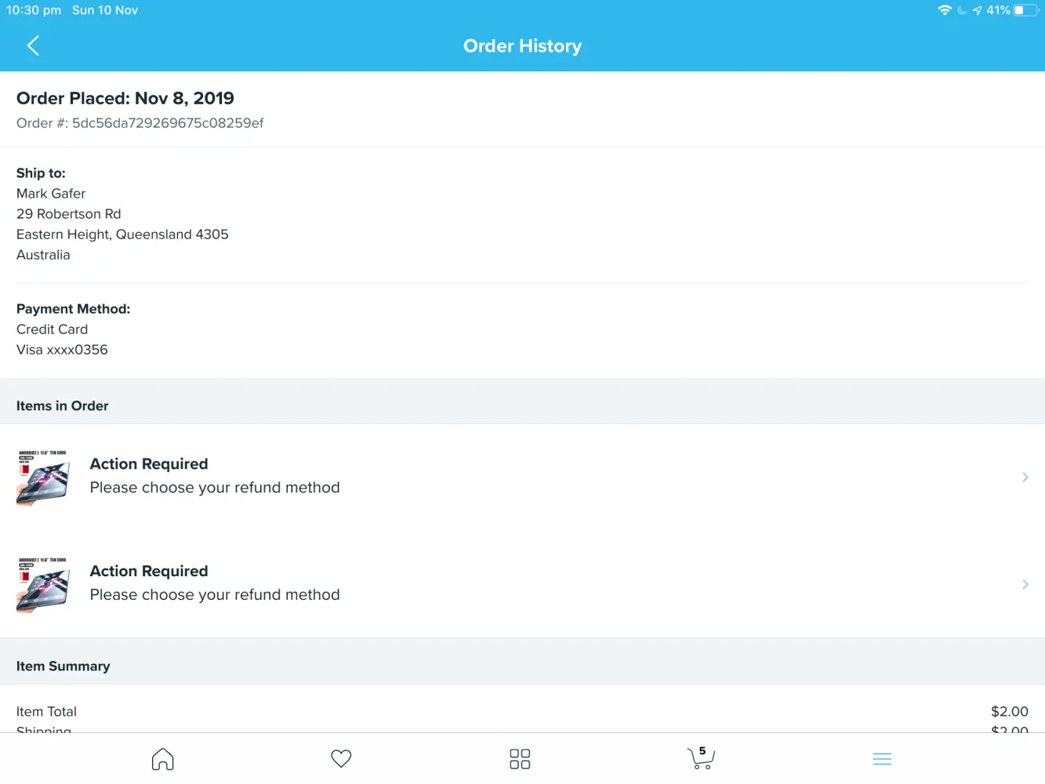Tap the Visa xxxx0356 payment line
1045x784 pixels.
[x=62, y=350]
